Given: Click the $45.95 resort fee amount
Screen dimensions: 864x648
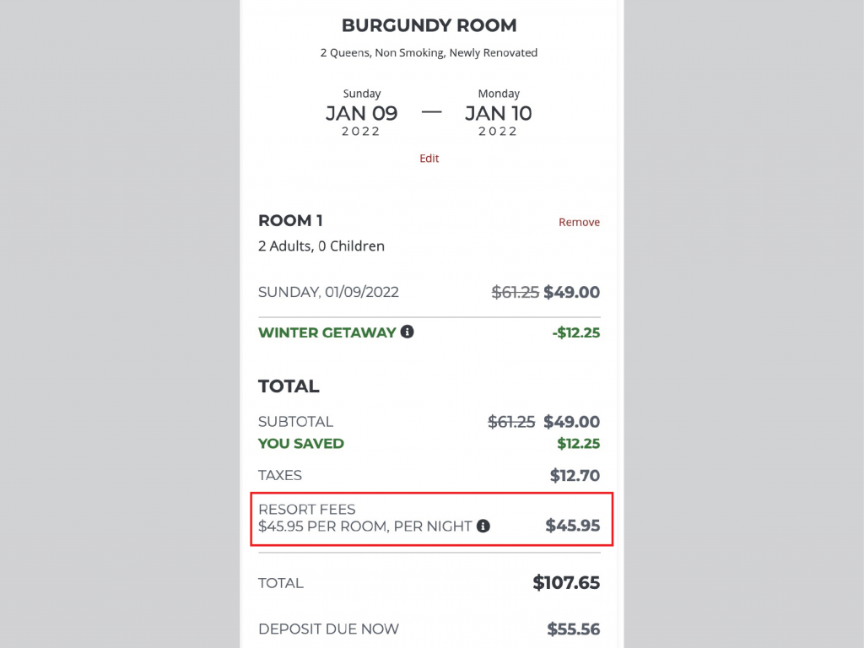Looking at the screenshot, I should coord(573,525).
